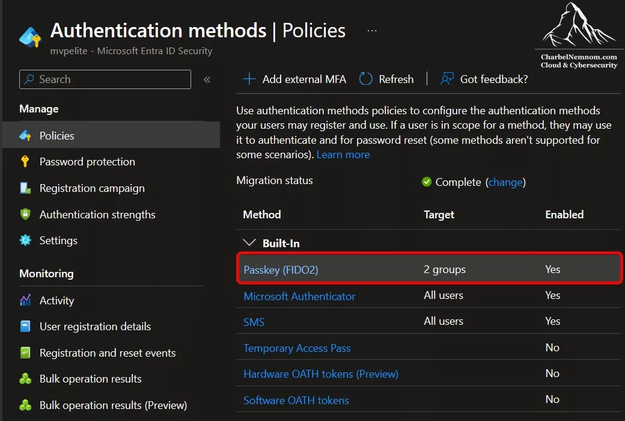Click 'Yes' in Passkey (FIDO2) row
The height and width of the screenshot is (421, 625).
click(552, 269)
